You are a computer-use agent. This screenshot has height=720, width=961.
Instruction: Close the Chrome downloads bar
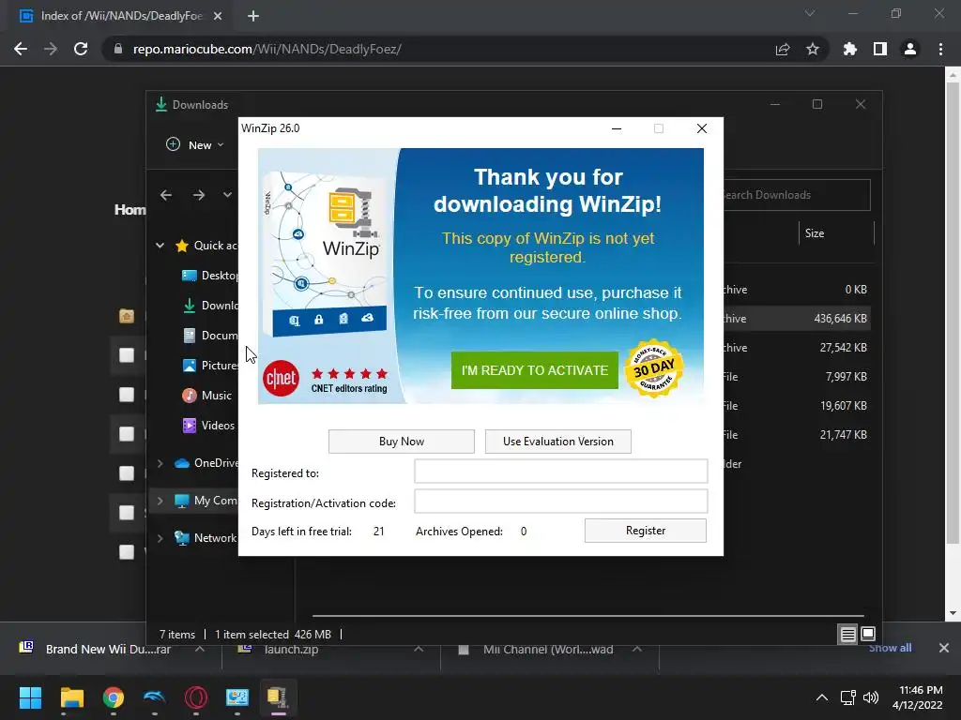tap(944, 648)
